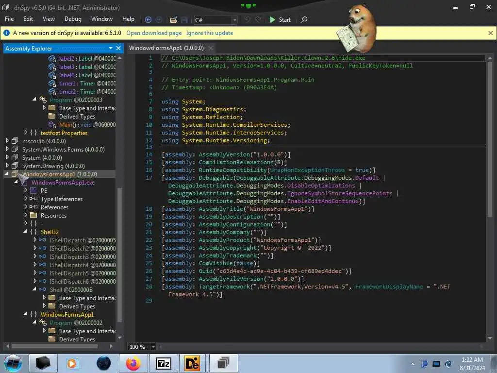The image size is (497, 373).
Task: Click the Open download page link
Action: pyautogui.click(x=154, y=33)
